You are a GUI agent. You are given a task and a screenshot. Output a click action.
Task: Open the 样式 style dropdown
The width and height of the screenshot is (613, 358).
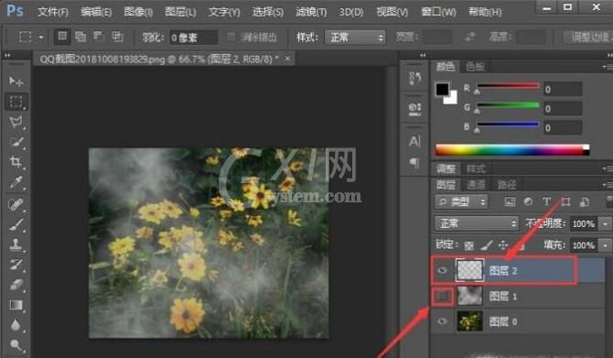[355, 38]
